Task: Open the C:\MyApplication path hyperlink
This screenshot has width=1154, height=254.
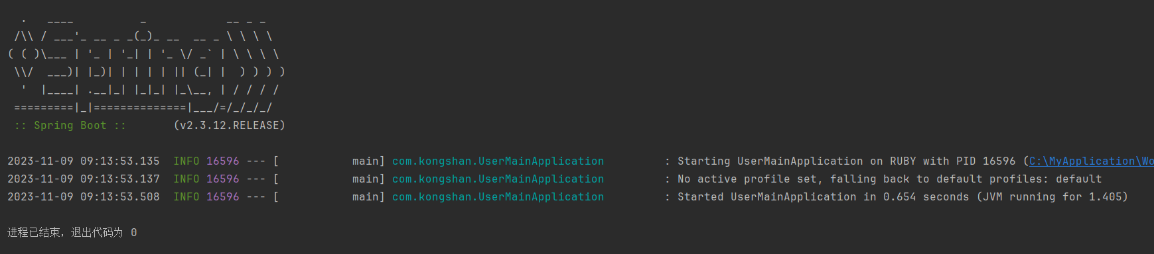Action: coord(1091,161)
